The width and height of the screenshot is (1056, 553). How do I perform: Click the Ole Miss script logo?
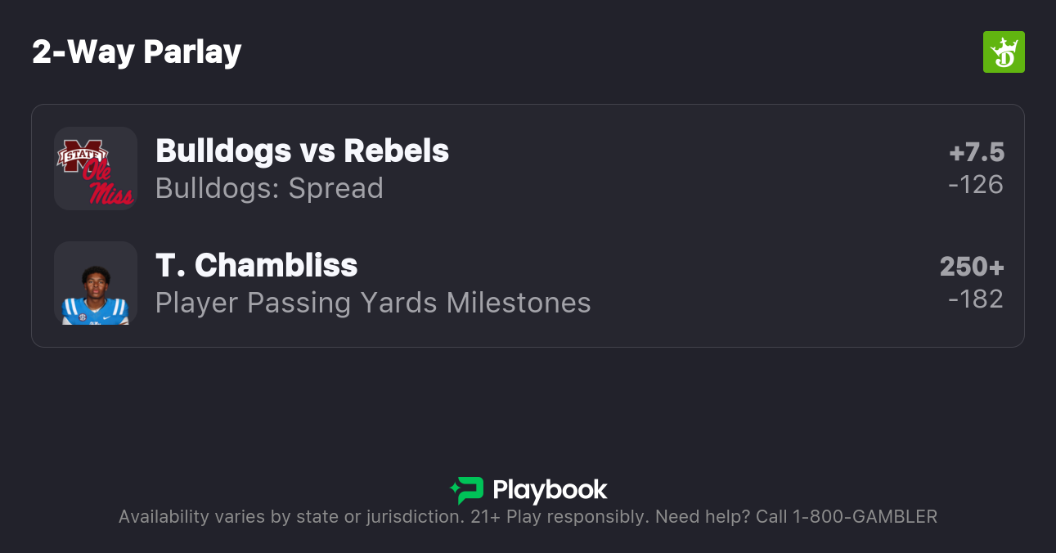(109, 187)
